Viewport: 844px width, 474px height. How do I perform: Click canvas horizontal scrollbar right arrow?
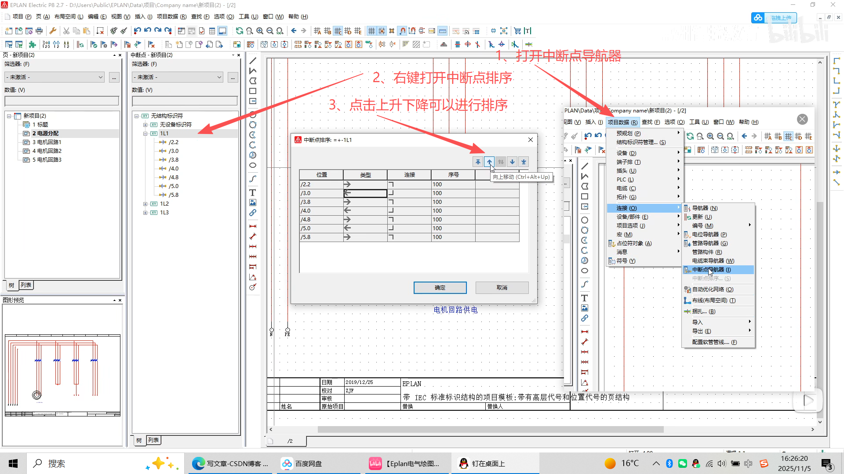pyautogui.click(x=813, y=429)
